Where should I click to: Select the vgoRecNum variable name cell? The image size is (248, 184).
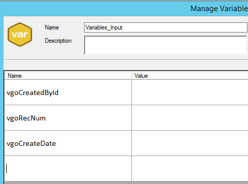point(68,118)
